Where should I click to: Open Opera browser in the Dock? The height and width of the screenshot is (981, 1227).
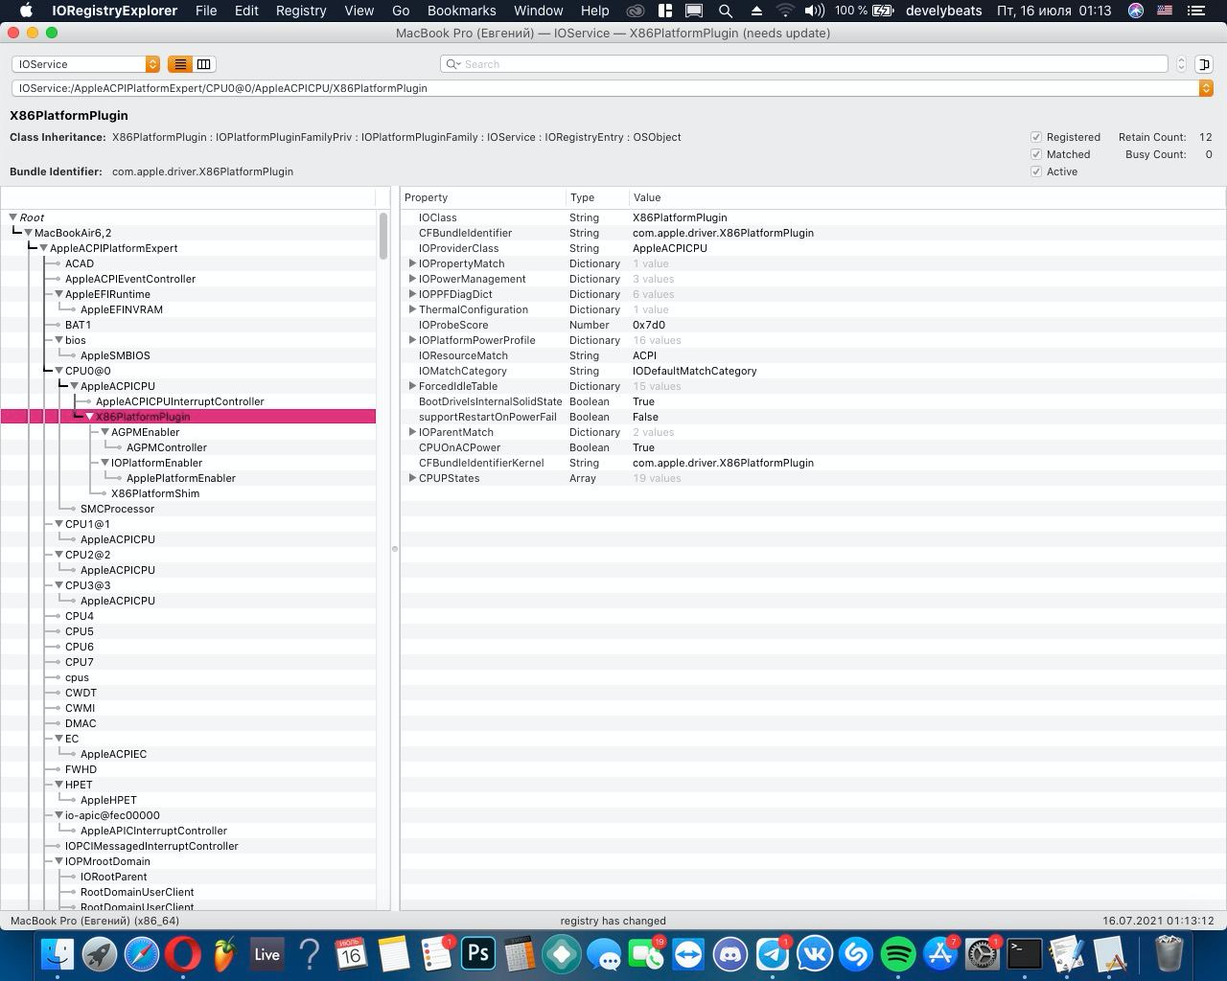click(x=183, y=954)
